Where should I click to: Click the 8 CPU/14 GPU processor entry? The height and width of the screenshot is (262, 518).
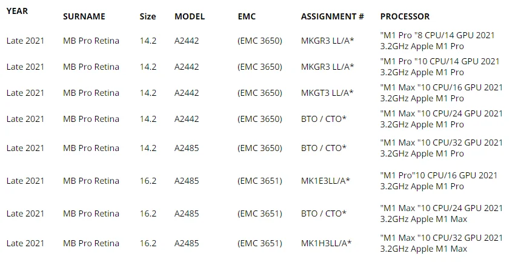(x=437, y=41)
